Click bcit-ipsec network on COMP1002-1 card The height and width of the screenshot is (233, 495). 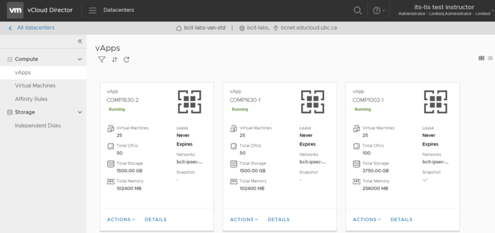coord(435,162)
